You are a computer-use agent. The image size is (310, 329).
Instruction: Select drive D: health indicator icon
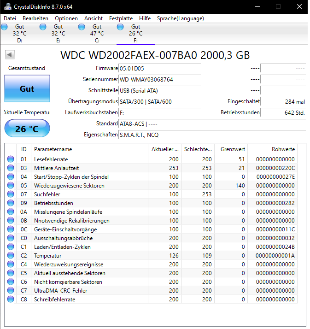pyautogui.click(x=4, y=27)
